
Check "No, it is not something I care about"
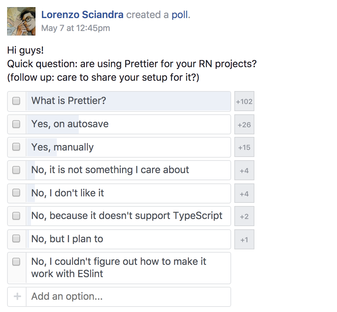click(16, 170)
